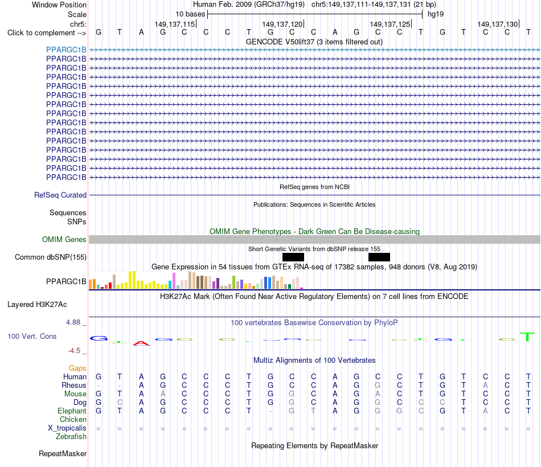Click the Zebrafish species label
Viewport: 541px width, 467px height.
point(71,436)
